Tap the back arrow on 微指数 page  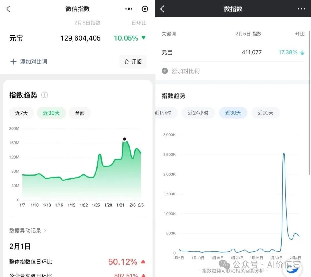[162, 9]
